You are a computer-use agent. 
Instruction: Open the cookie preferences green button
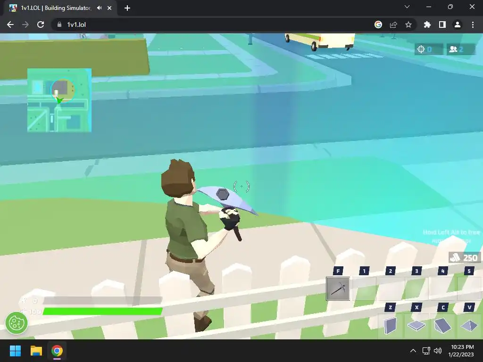pos(17,323)
